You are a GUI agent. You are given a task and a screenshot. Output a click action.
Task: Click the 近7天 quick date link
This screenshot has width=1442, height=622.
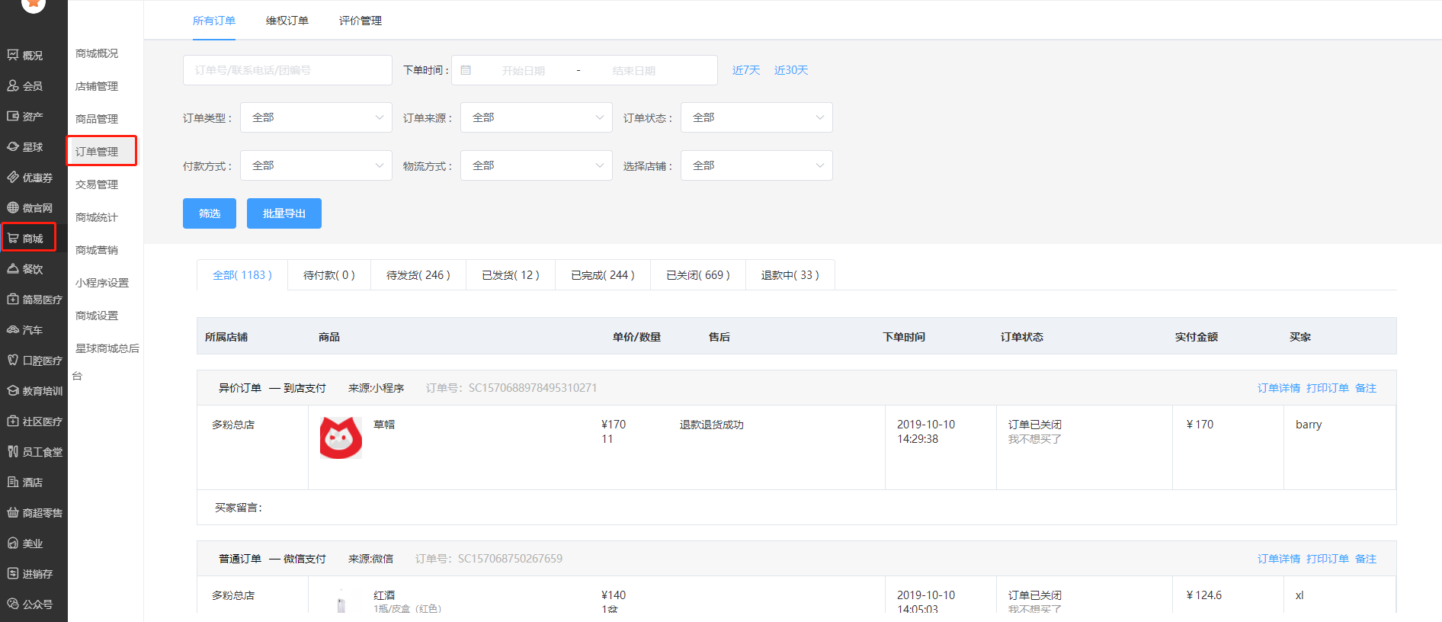745,70
